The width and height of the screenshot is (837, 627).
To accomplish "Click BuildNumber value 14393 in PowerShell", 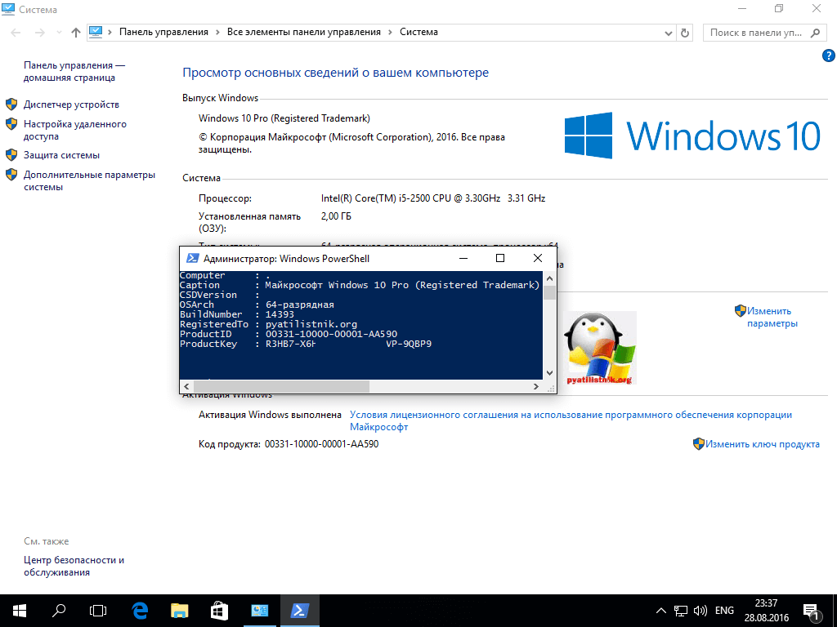I will [x=280, y=314].
